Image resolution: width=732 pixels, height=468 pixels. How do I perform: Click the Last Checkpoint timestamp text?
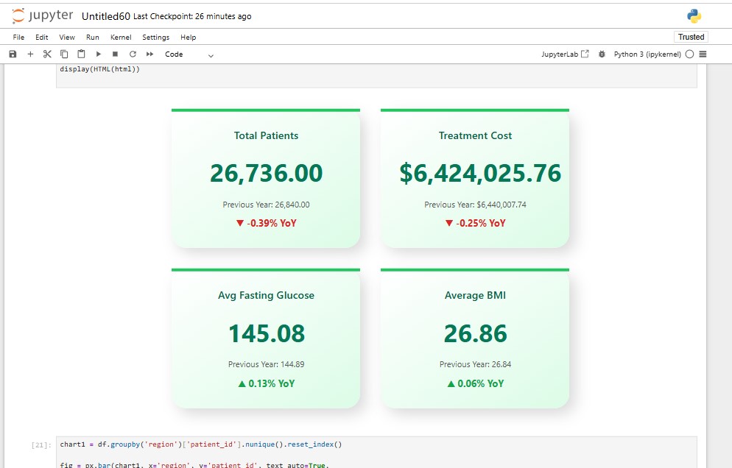[192, 16]
